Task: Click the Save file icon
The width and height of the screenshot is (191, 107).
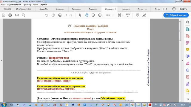Action: coord(4,15)
